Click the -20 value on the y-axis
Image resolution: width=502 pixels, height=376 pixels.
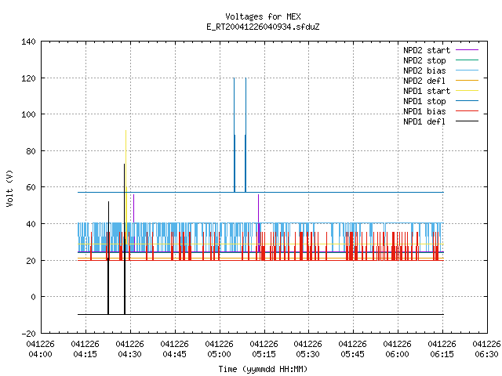point(28,334)
